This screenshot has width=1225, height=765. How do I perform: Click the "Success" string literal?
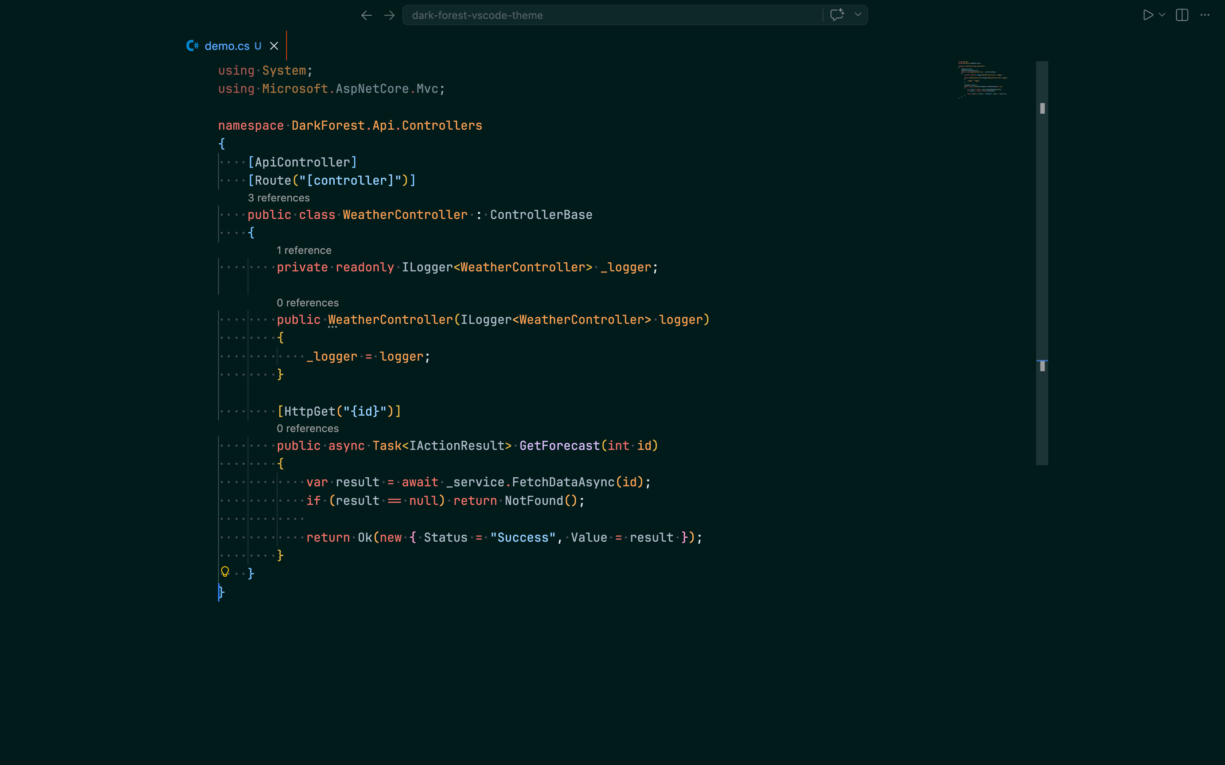coord(523,538)
